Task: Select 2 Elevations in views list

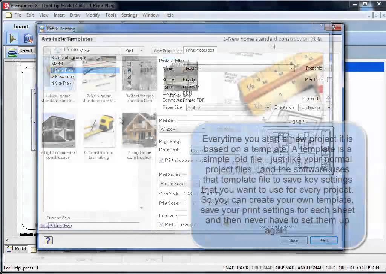Action: coord(63,77)
